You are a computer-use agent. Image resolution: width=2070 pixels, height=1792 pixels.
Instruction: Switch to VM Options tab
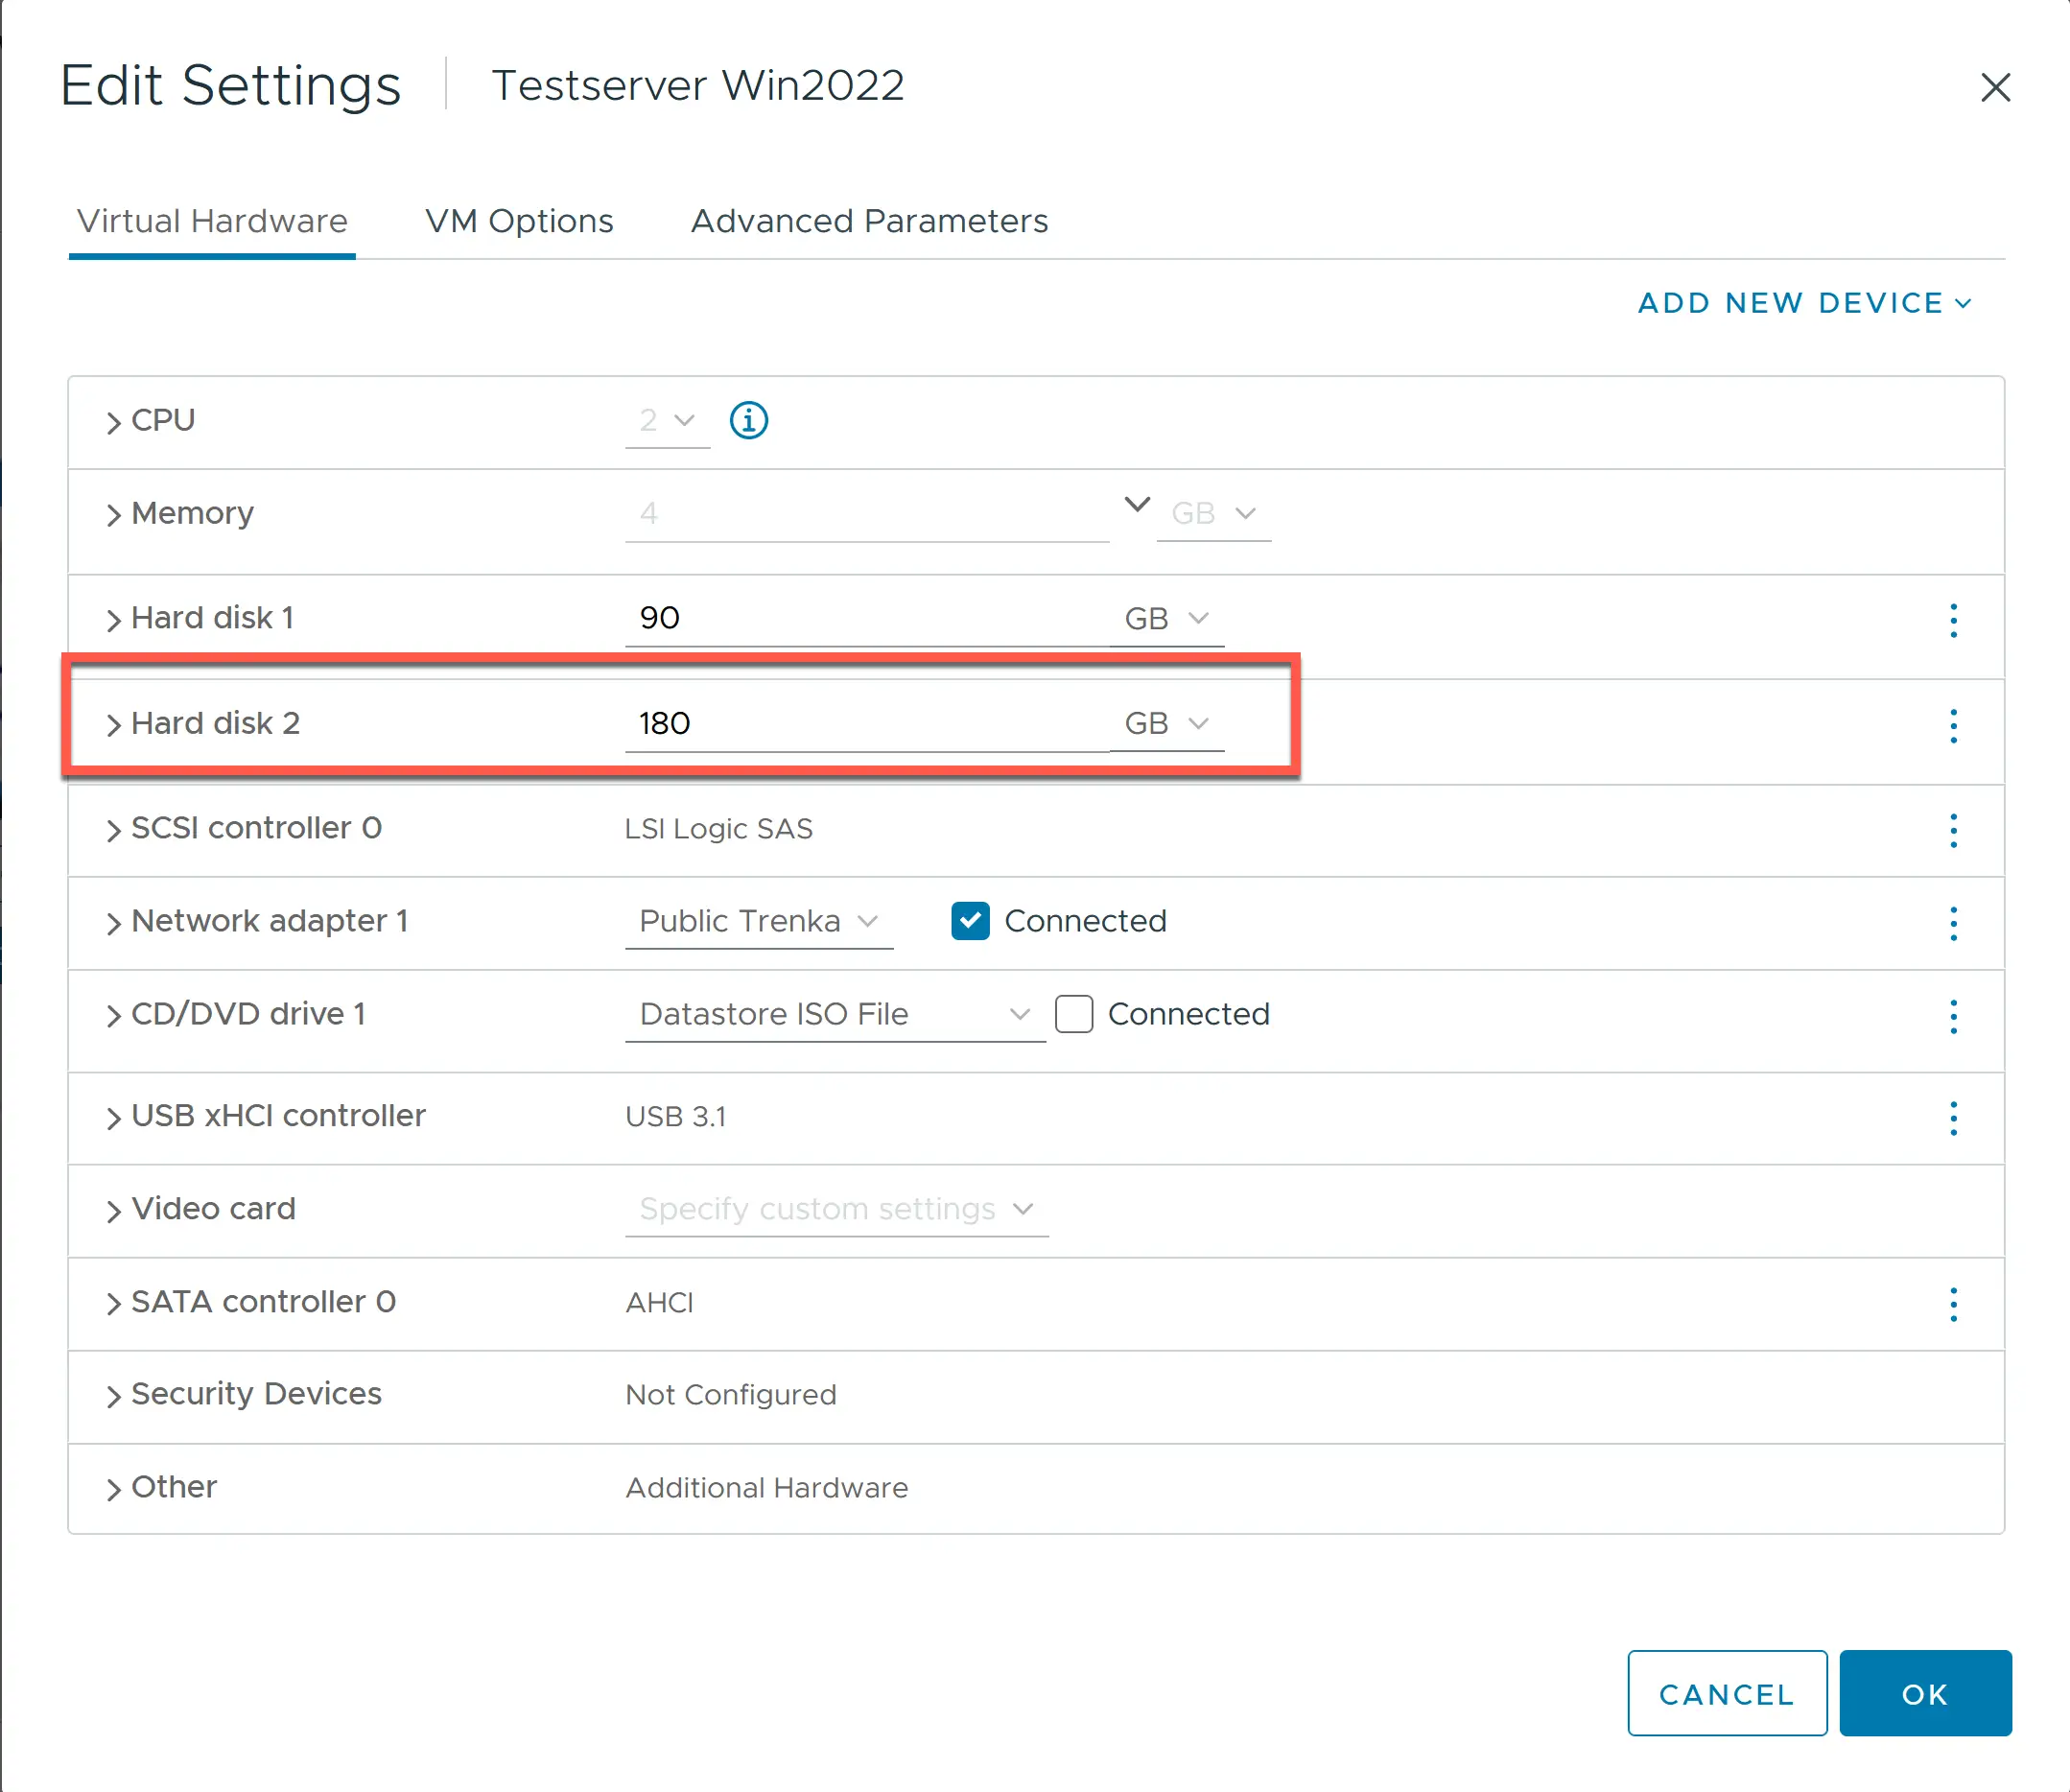point(519,221)
